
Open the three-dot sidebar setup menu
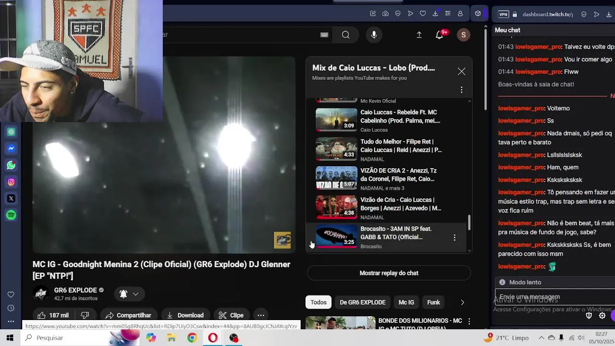pos(11,321)
